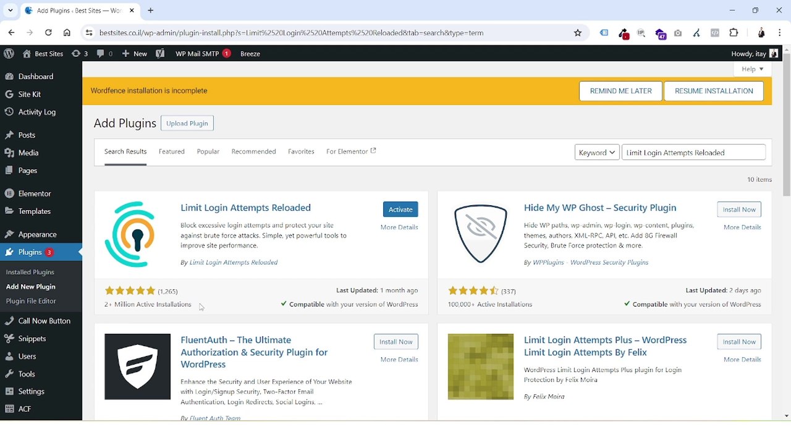This screenshot has width=791, height=445.
Task: Open Plugin File Editor submenu
Action: pyautogui.click(x=31, y=301)
